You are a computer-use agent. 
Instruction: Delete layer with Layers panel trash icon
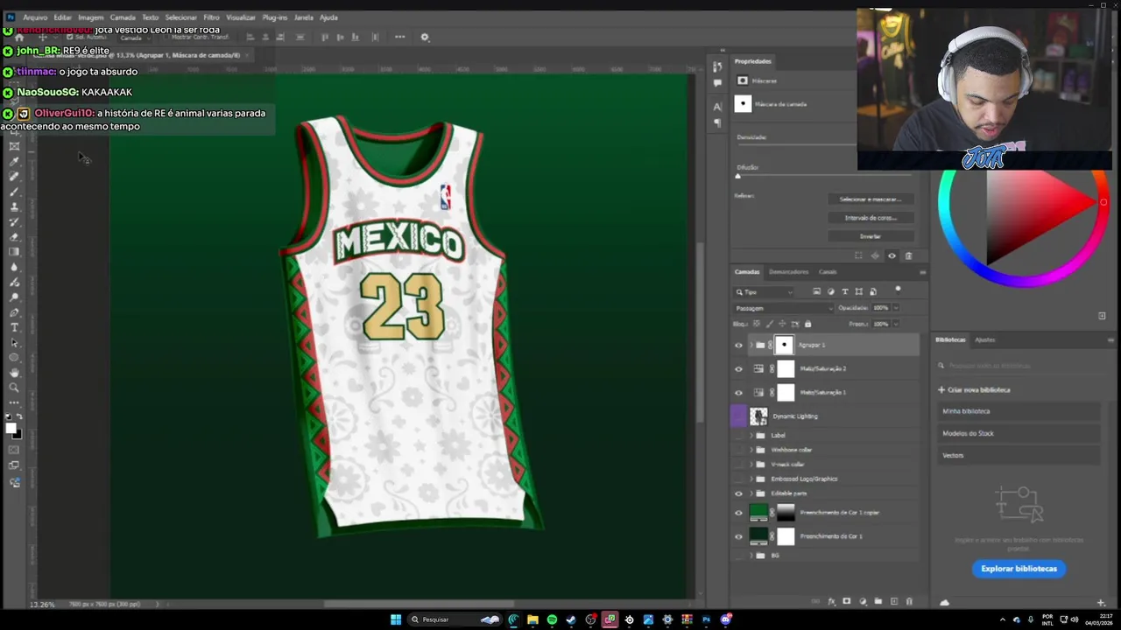(909, 601)
